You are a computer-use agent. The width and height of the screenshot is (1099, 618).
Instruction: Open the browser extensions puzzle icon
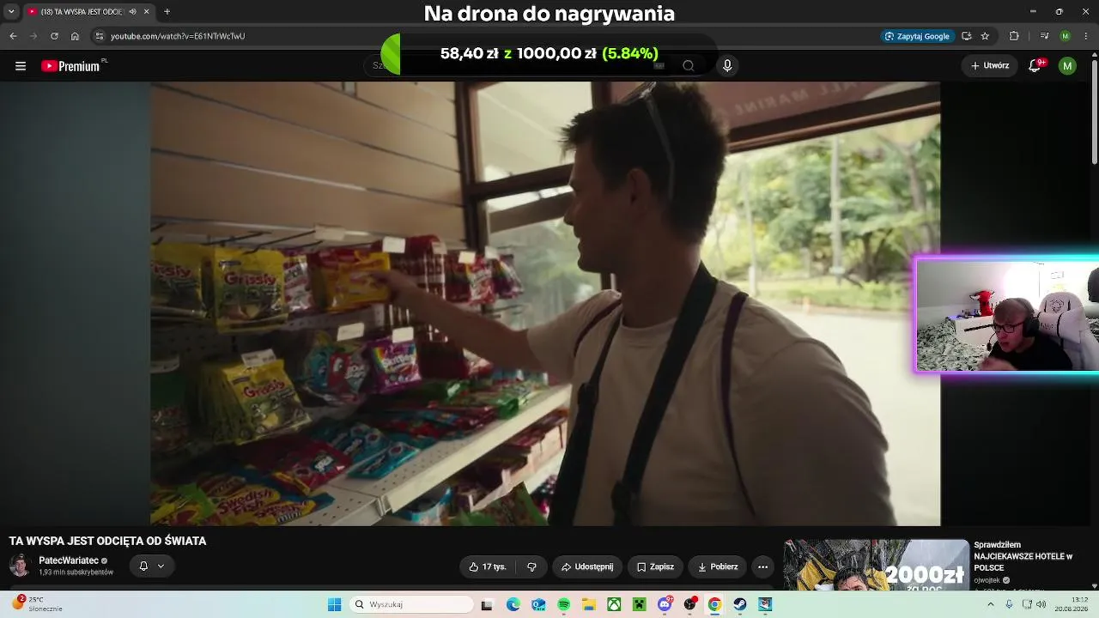[1014, 36]
